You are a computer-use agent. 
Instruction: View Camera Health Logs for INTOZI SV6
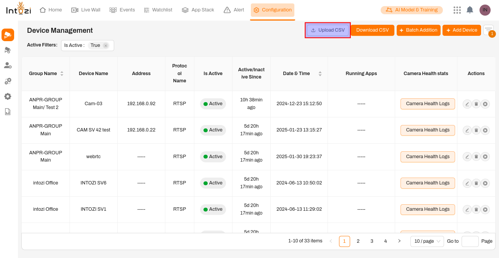coord(428,183)
